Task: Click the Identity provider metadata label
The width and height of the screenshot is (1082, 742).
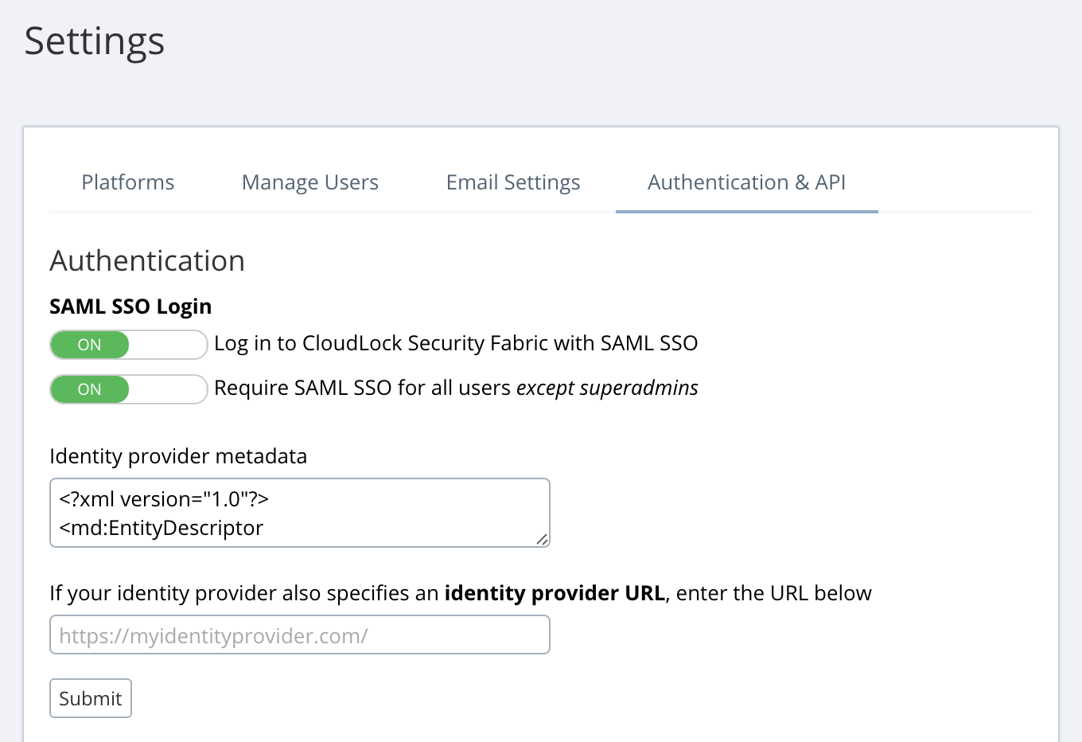Action: (x=178, y=455)
